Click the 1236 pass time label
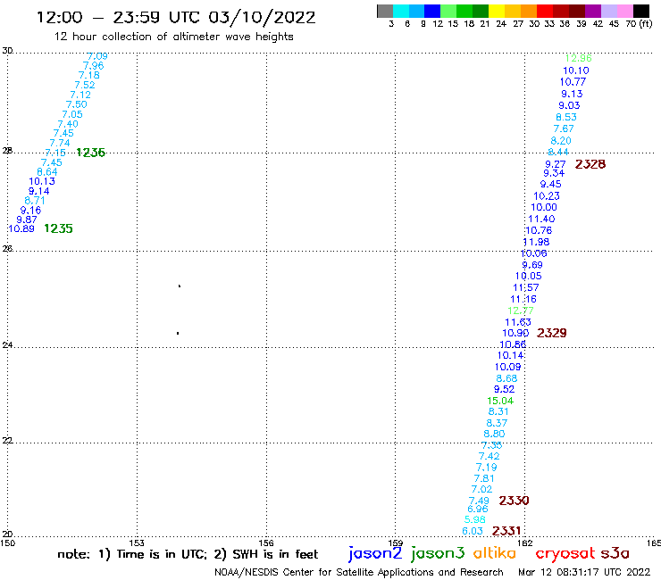661x580 pixels. coord(90,153)
